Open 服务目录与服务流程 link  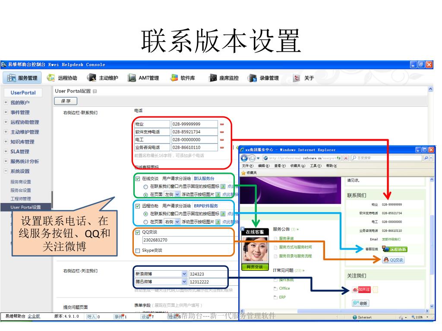click(x=295, y=256)
